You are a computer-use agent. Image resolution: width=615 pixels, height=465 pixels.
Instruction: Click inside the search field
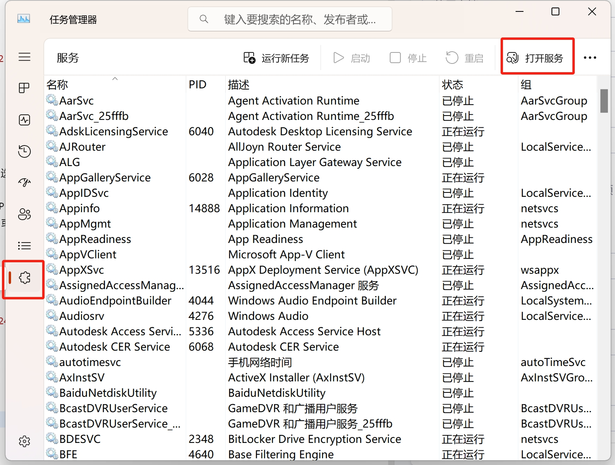coord(290,19)
